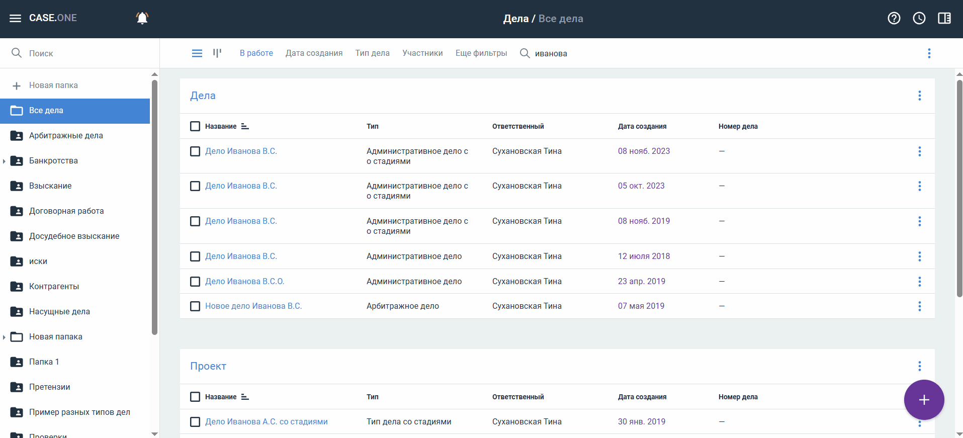Open the Дела section three-dot menu
963x438 pixels.
coord(920,96)
